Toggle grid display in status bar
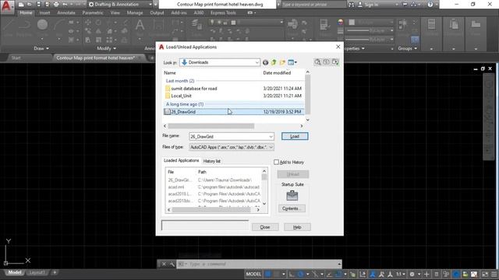The height and width of the screenshot is (280, 499). (x=268, y=274)
